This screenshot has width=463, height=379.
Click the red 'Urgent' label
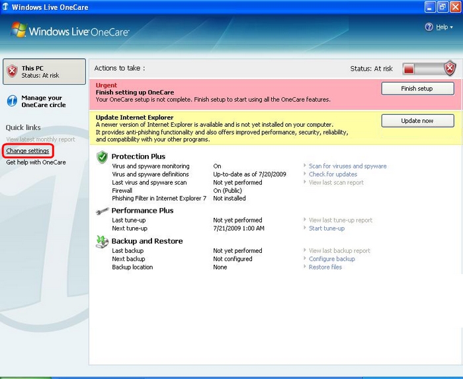(106, 85)
